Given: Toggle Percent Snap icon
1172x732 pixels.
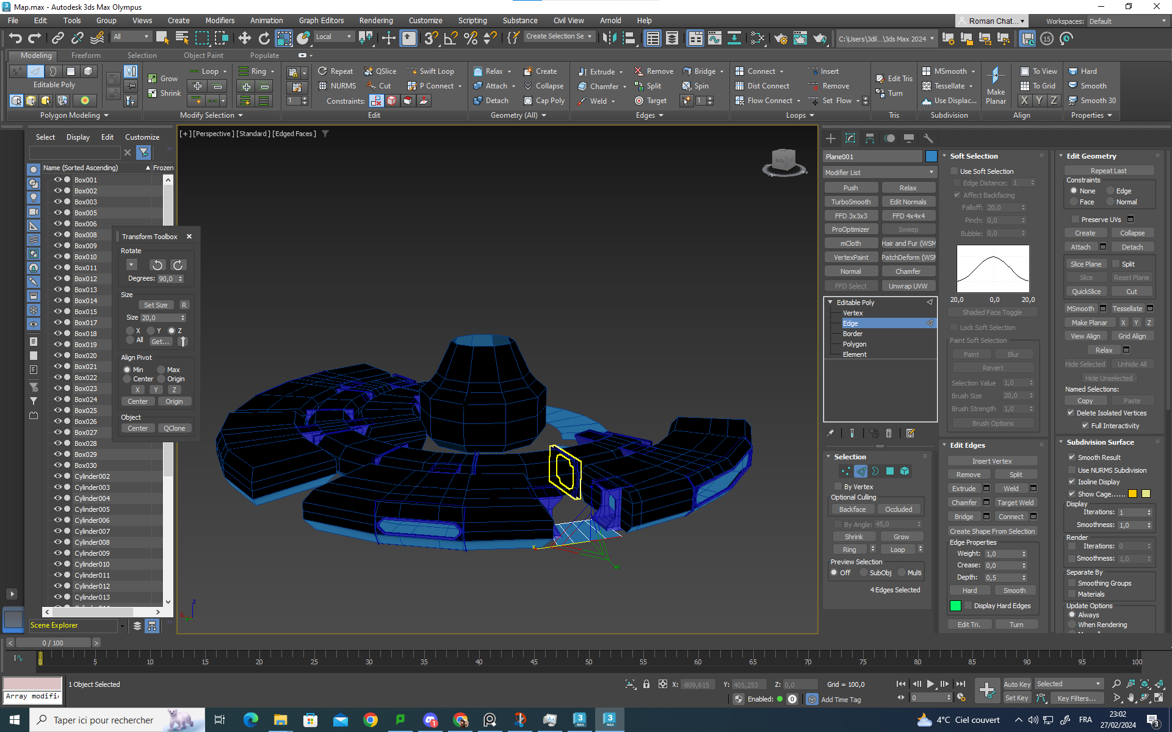Looking at the screenshot, I should pos(471,38).
